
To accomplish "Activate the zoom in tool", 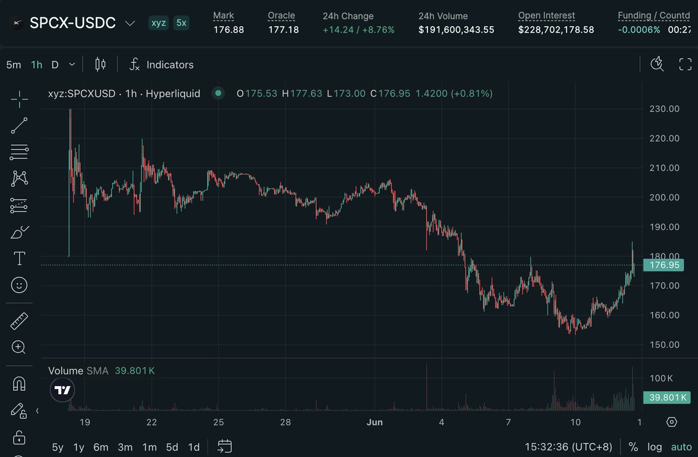I will [x=19, y=347].
